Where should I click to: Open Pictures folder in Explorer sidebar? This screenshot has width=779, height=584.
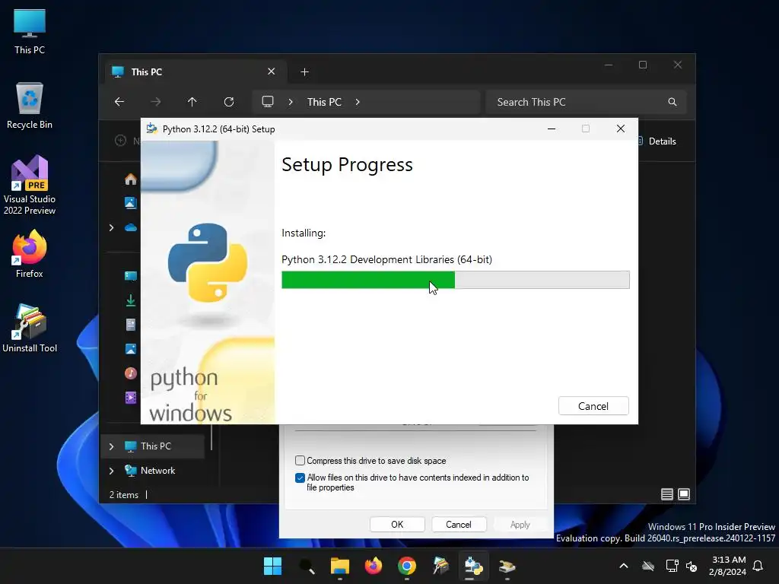[131, 349]
